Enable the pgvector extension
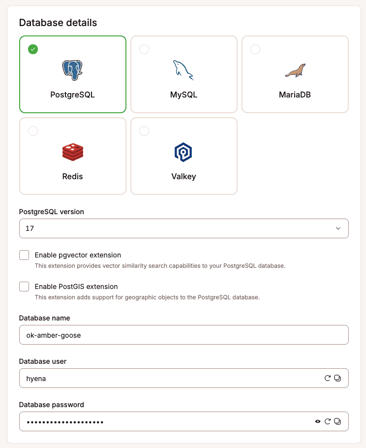The image size is (366, 448). pyautogui.click(x=24, y=255)
